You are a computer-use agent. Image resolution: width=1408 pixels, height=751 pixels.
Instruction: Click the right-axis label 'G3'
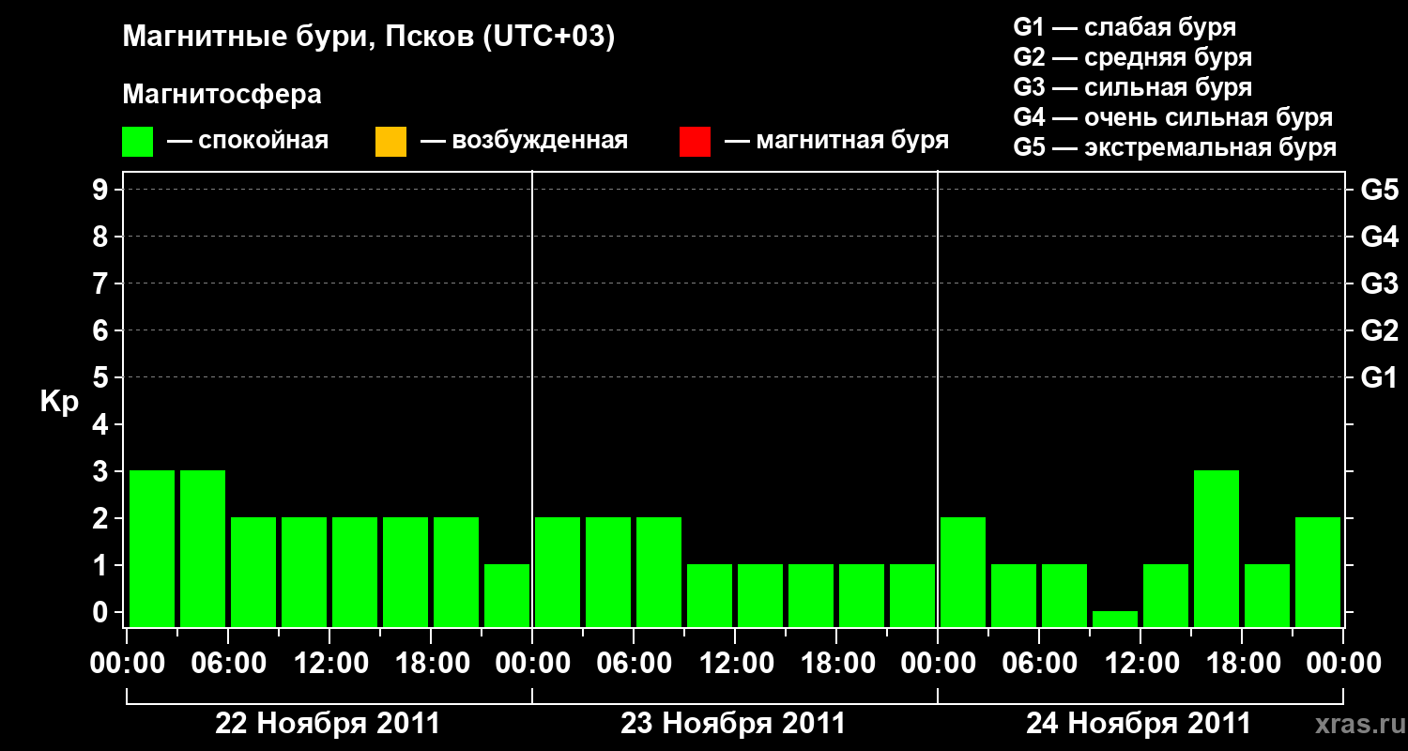[1380, 284]
